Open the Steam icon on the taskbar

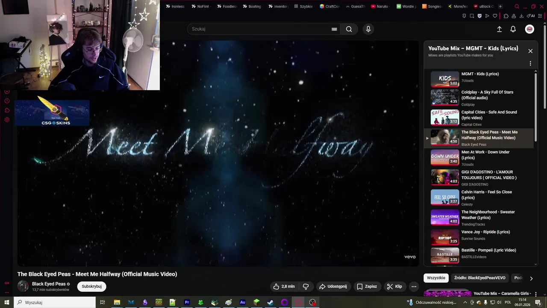[x=271, y=302]
